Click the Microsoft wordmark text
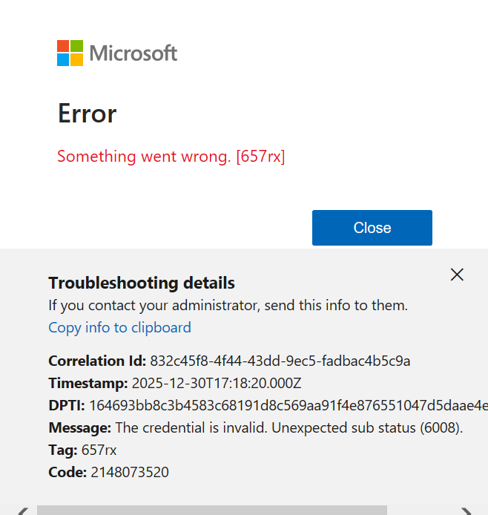 coord(133,53)
